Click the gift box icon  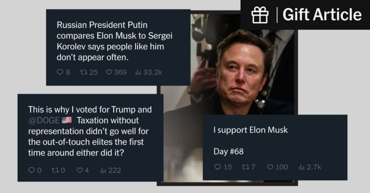click(x=260, y=15)
